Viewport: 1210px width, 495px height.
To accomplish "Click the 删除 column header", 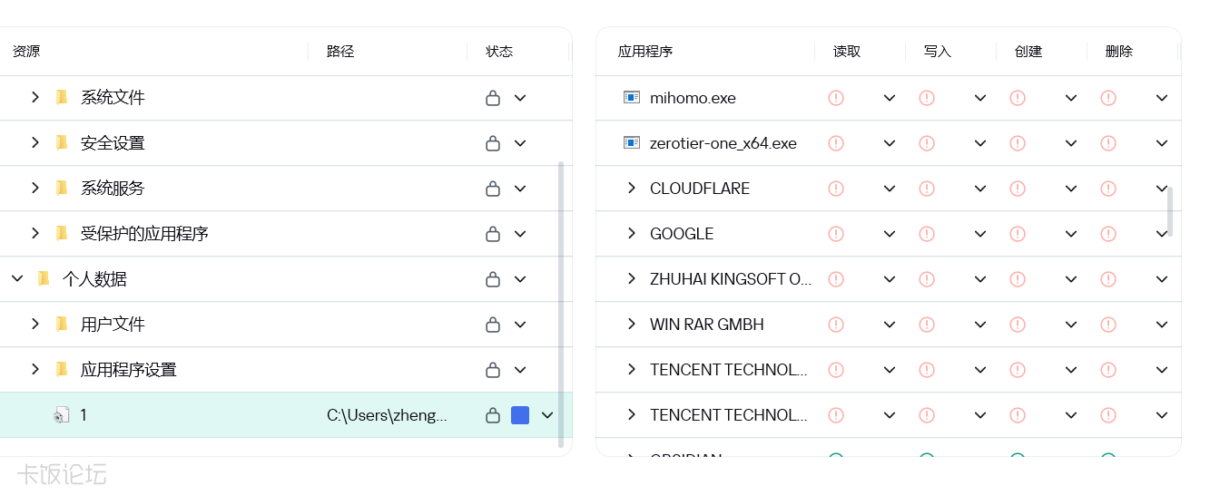I will click(x=1119, y=52).
